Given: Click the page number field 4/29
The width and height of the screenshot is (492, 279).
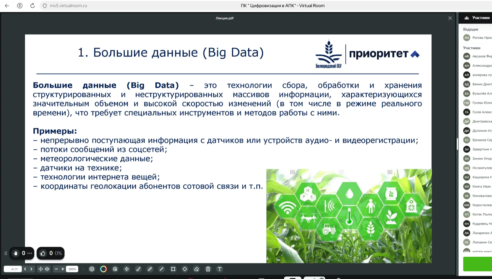Looking at the screenshot, I should pos(13,269).
